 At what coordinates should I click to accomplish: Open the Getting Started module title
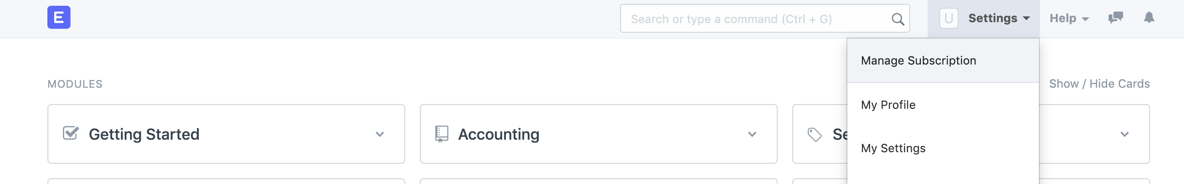click(144, 134)
